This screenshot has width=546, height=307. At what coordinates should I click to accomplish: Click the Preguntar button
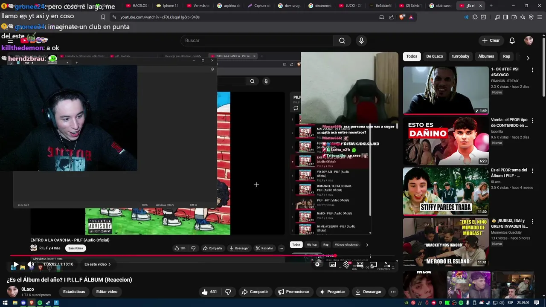(332, 292)
